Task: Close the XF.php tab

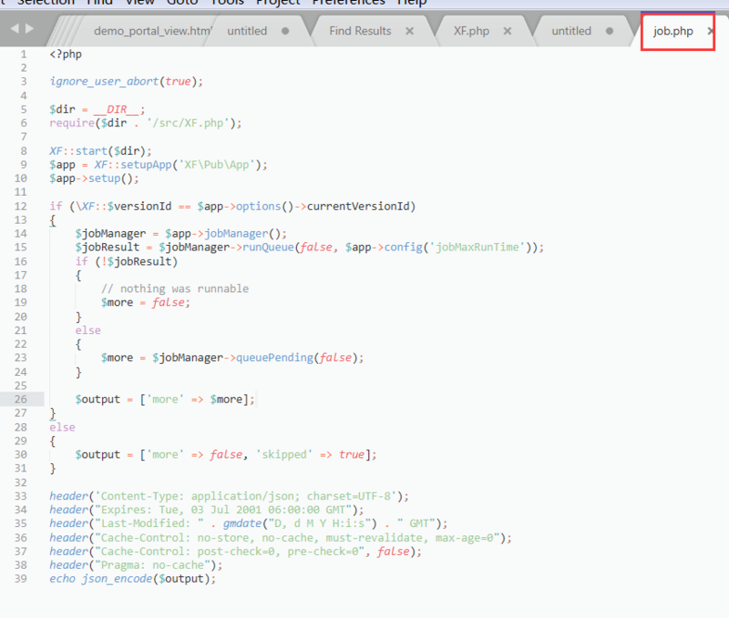Action: pyautogui.click(x=508, y=31)
